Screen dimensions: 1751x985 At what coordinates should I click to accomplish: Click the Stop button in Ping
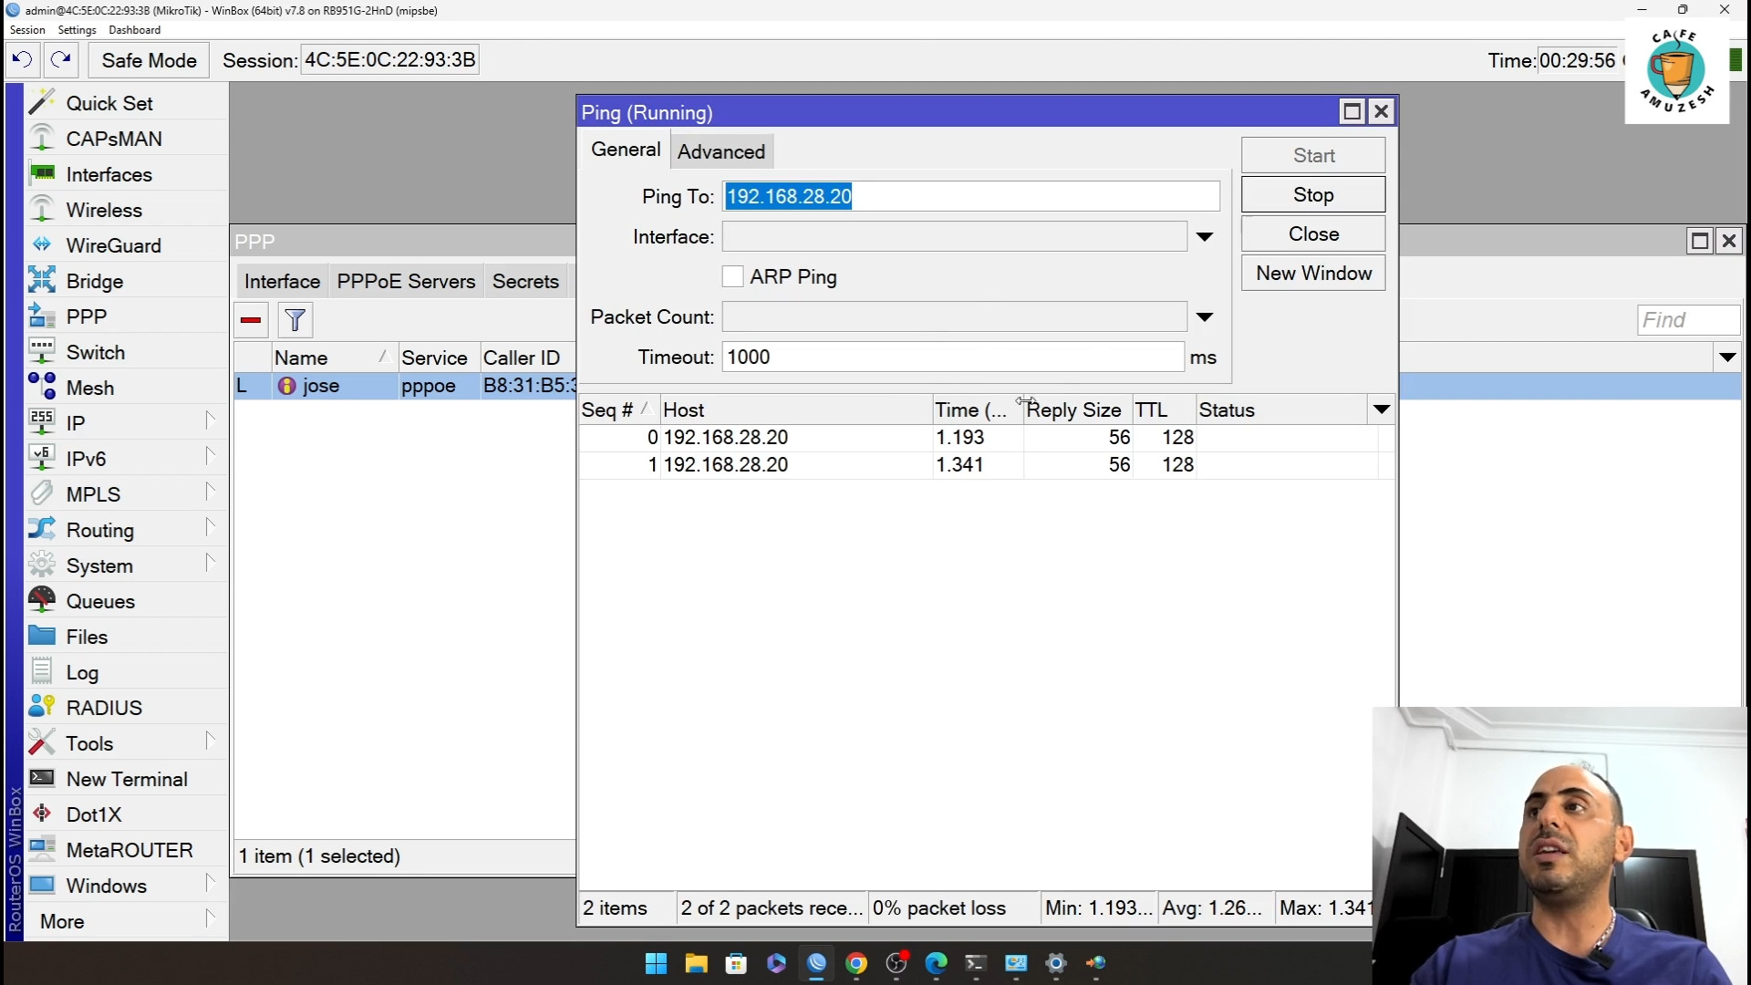coord(1313,194)
